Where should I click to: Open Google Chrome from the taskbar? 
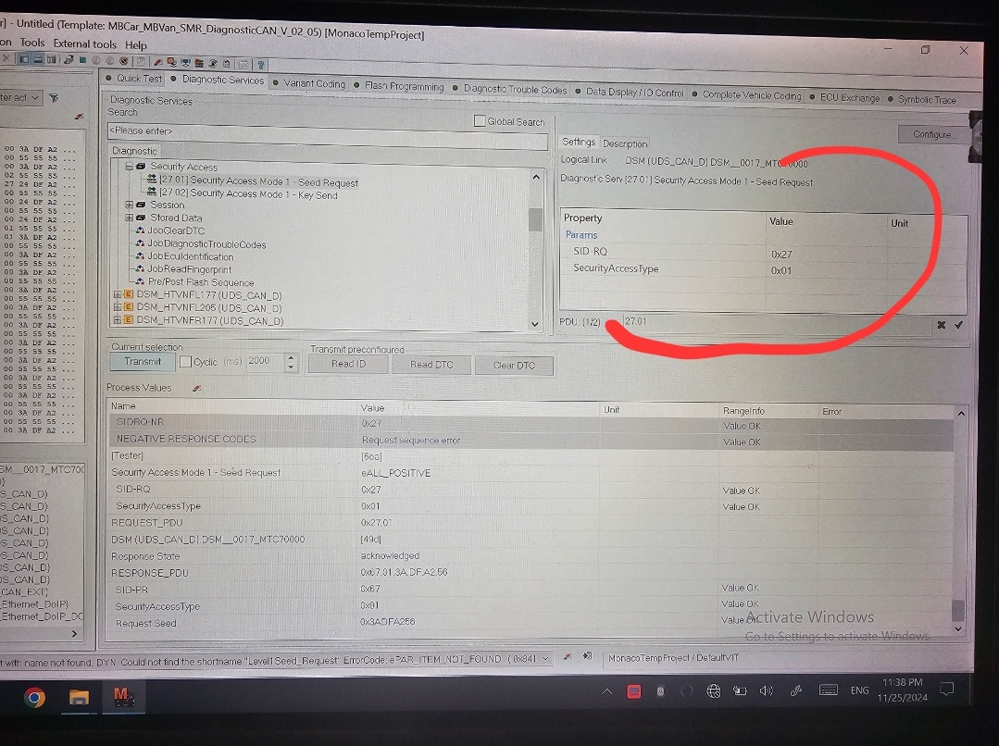tap(35, 698)
